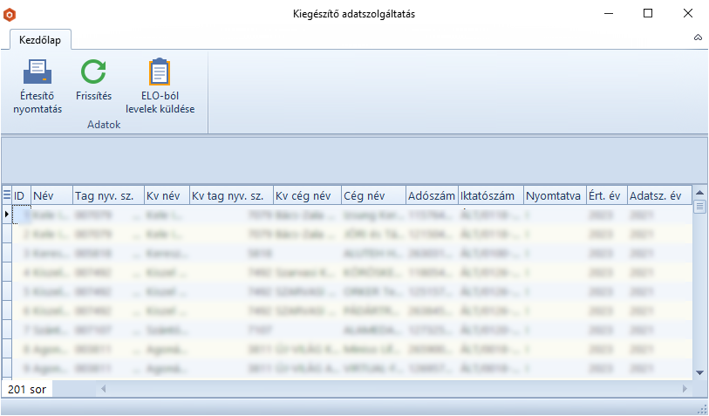Click ELO-ból levelek küldése clipboard icon

pyautogui.click(x=160, y=72)
